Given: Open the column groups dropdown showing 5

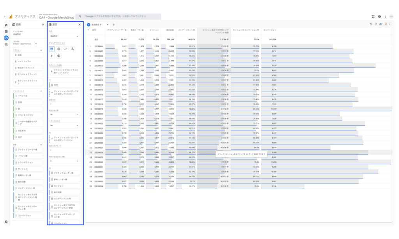Looking at the screenshot, I should (64, 161).
